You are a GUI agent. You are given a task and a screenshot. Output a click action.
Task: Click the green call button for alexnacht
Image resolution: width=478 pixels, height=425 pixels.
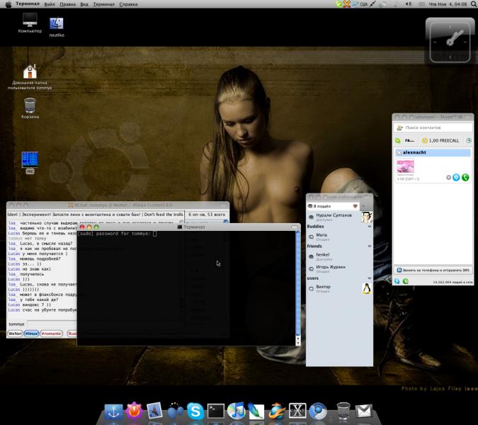(465, 177)
